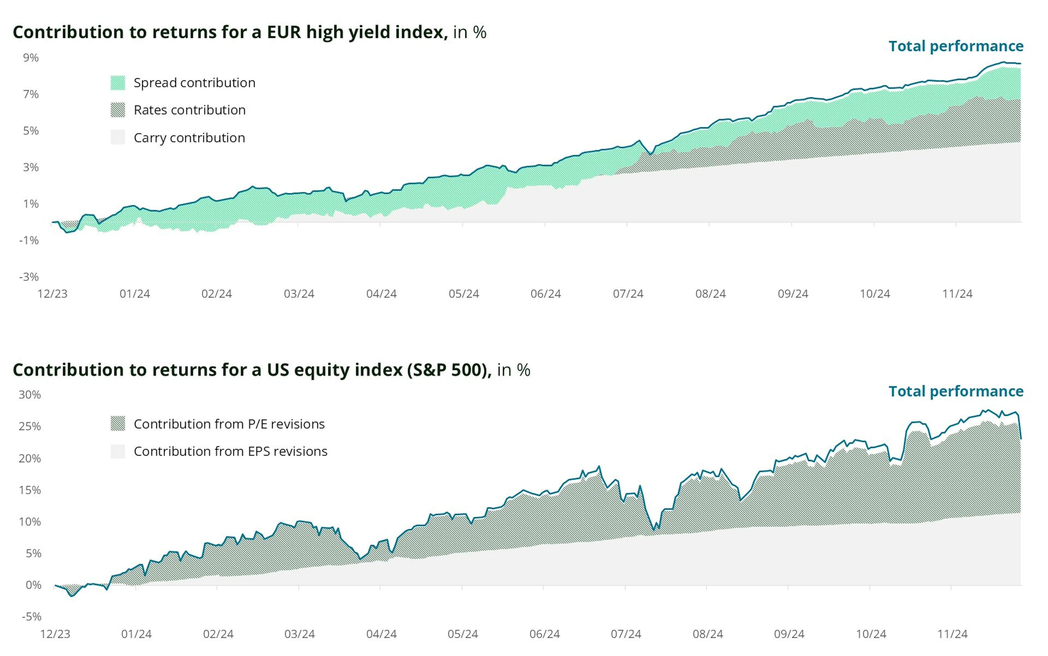Click the EUR high yield index chart title
The width and height of the screenshot is (1048, 656).
pos(249,32)
